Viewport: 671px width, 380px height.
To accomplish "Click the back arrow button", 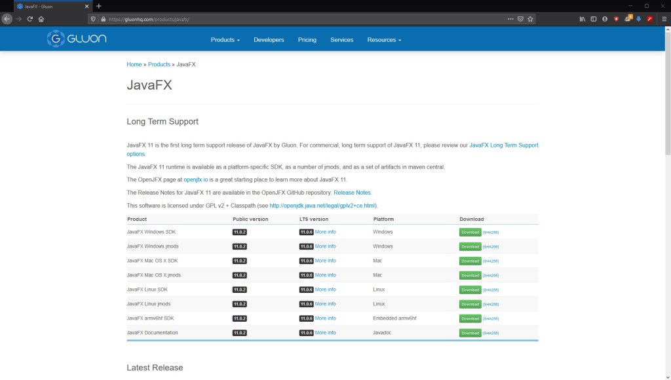I will 7,19.
